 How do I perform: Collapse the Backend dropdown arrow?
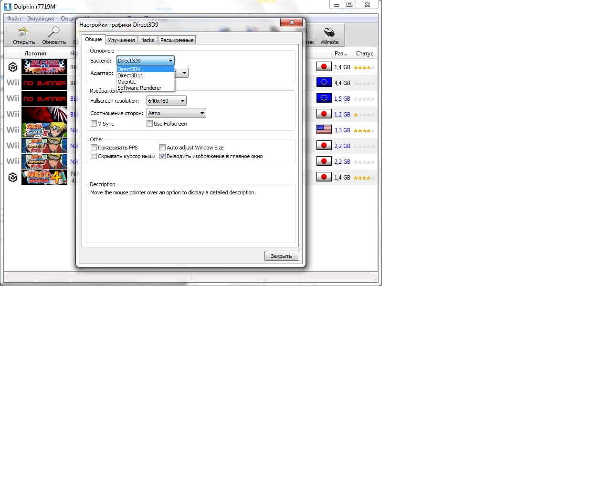tap(170, 61)
